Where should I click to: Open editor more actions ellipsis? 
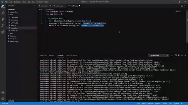[185, 6]
